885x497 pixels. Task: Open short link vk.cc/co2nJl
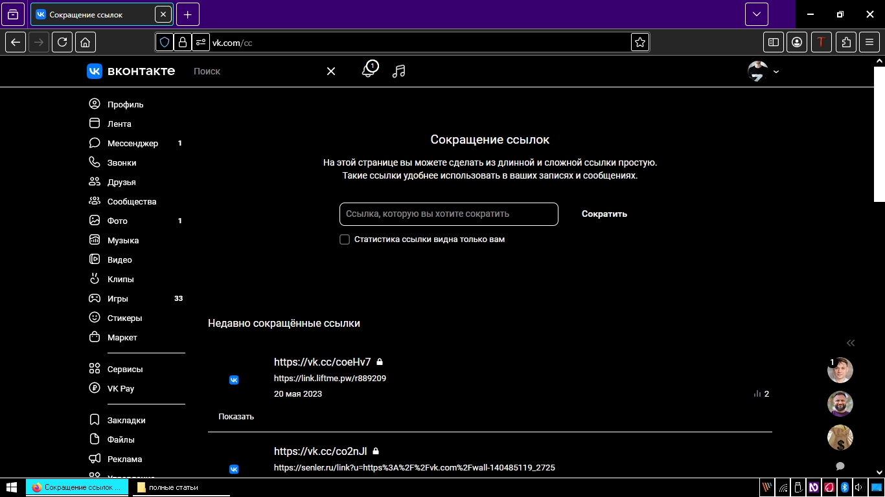[x=321, y=451]
